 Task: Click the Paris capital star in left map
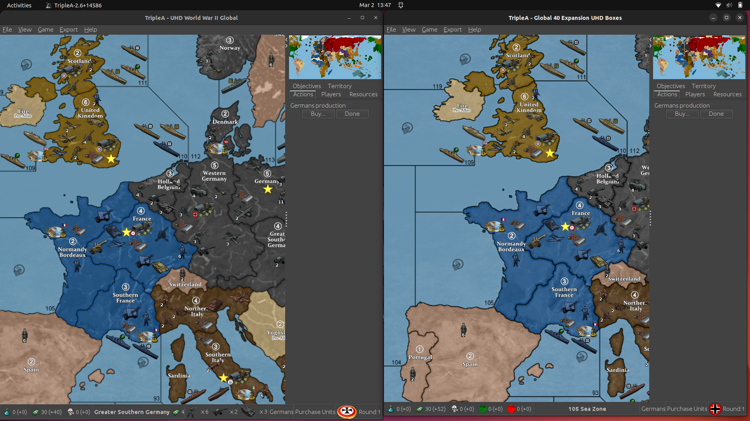(x=126, y=232)
